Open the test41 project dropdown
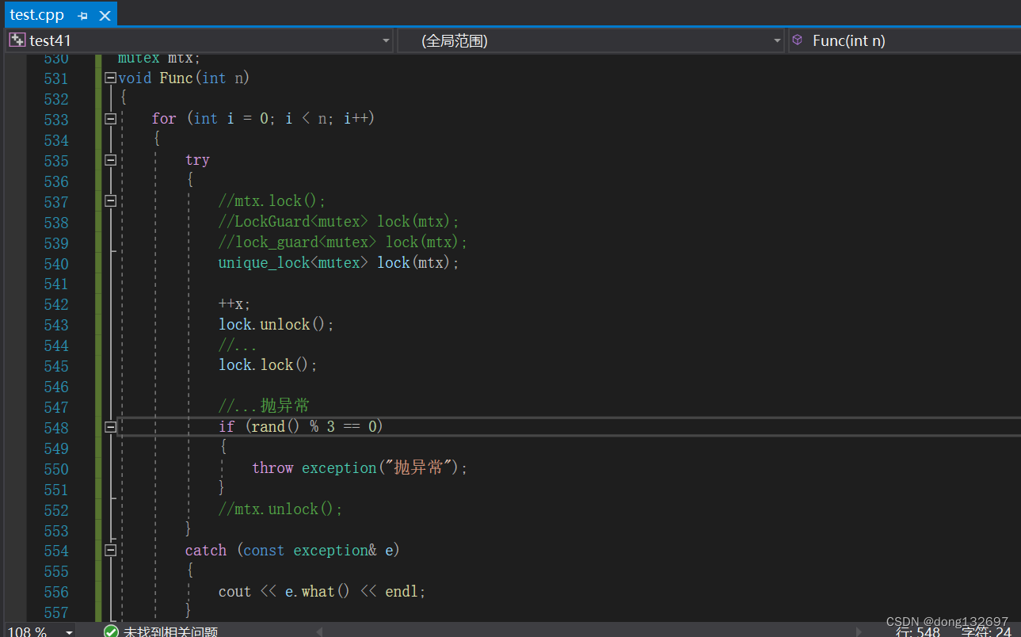 click(x=386, y=40)
